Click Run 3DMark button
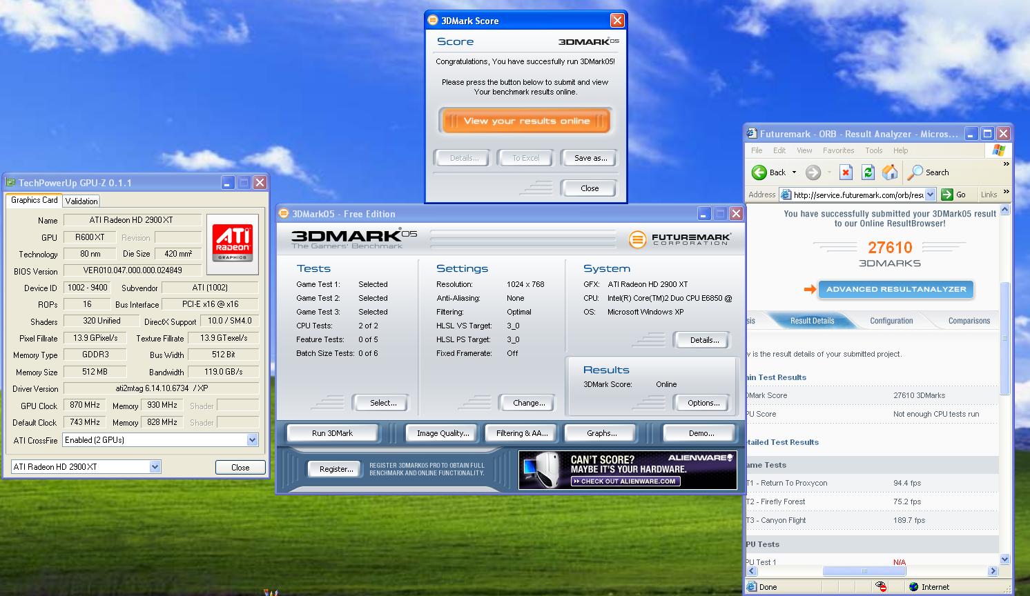Screen dimensions: 1030x596 (x=332, y=433)
